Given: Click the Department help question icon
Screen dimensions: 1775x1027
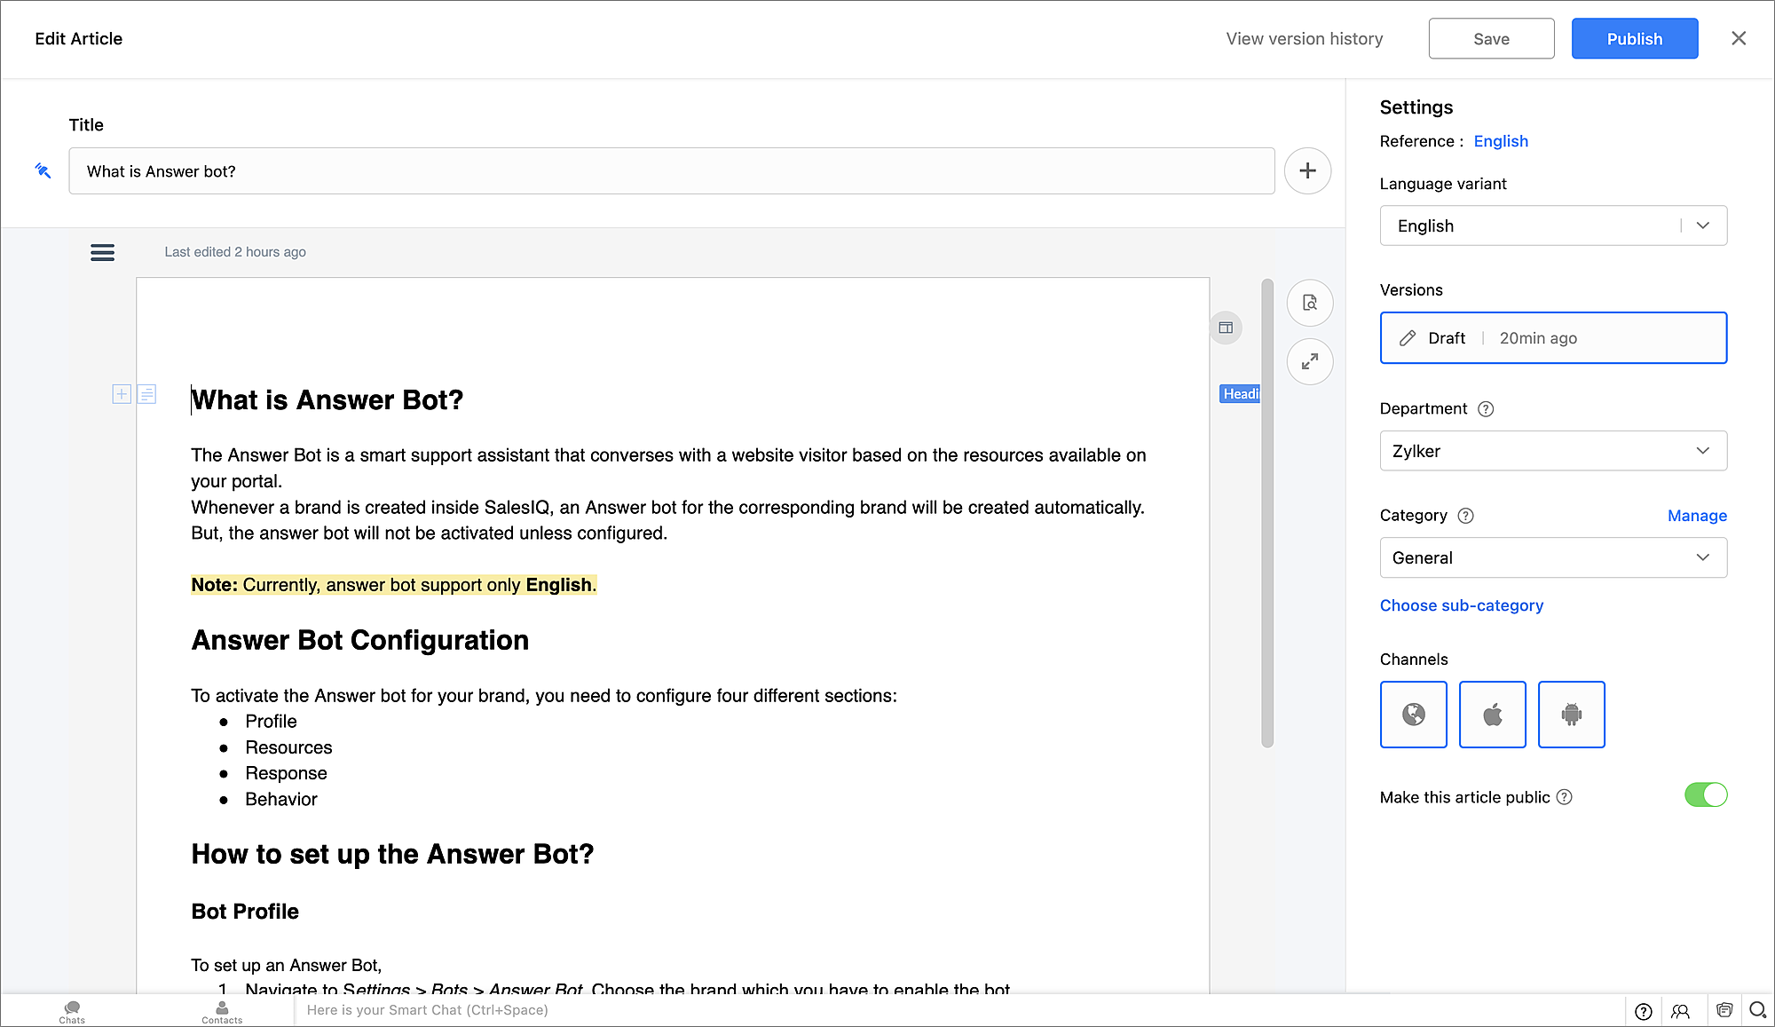Looking at the screenshot, I should (1486, 408).
